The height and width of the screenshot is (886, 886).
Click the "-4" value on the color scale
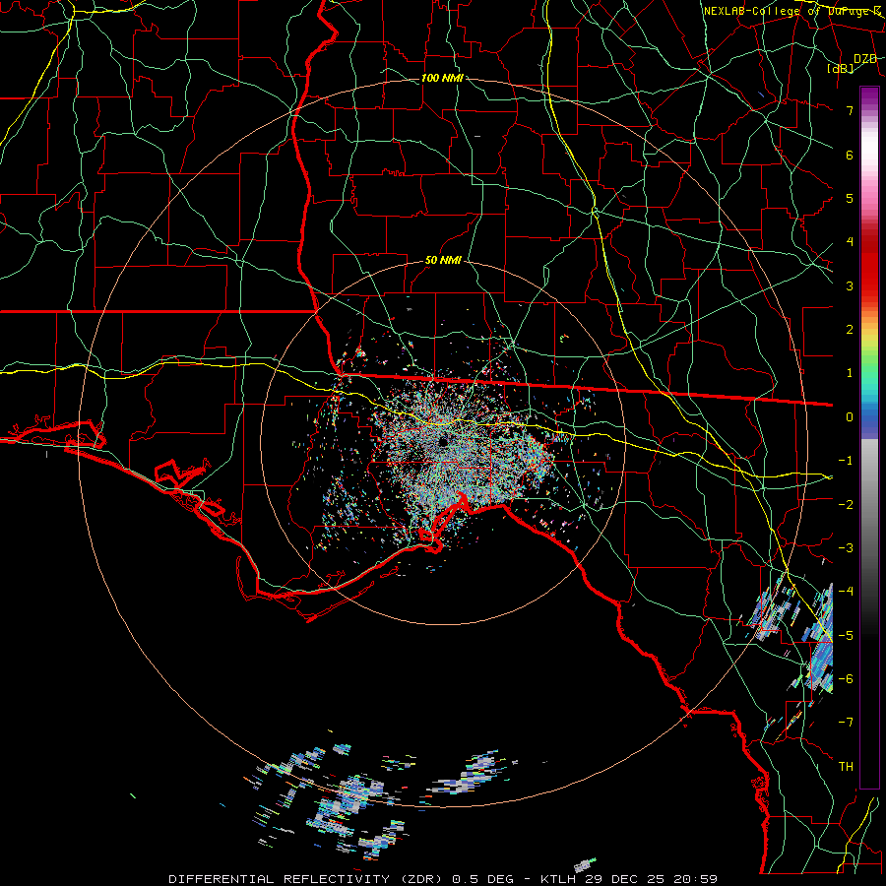pyautogui.click(x=846, y=592)
